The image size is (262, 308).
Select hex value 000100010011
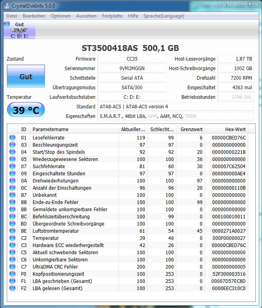tap(229, 216)
